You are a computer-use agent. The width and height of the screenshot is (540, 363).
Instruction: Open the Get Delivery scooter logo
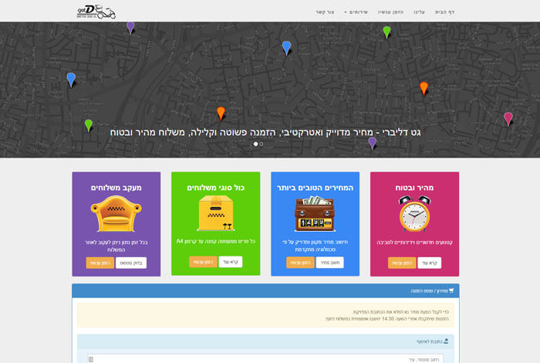(96, 12)
